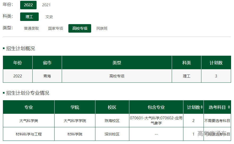Image resolution: width=234 pixels, height=144 pixels.
Task: Click the sort arrows beside 选考科目 header
Action: click(x=229, y=107)
